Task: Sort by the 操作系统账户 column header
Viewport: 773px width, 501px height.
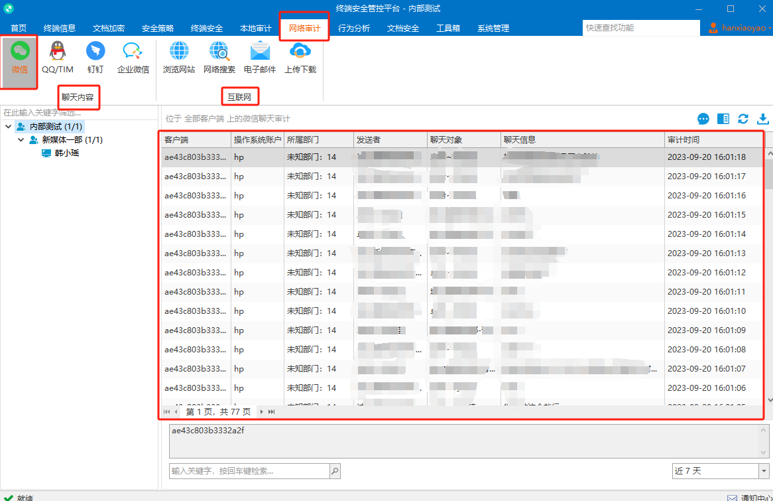Action: pos(257,140)
